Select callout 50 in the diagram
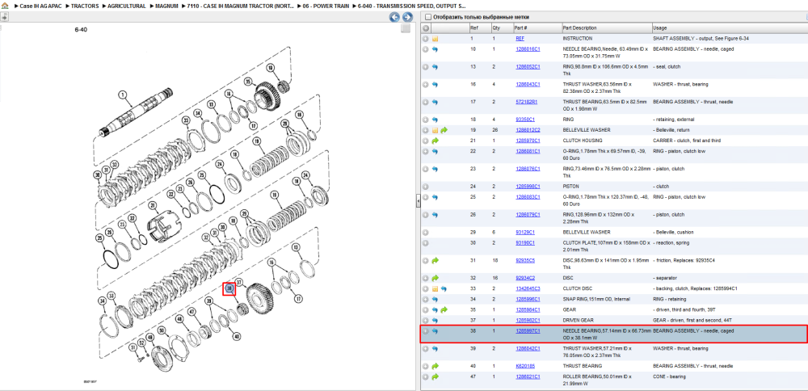 pyautogui.click(x=160, y=330)
